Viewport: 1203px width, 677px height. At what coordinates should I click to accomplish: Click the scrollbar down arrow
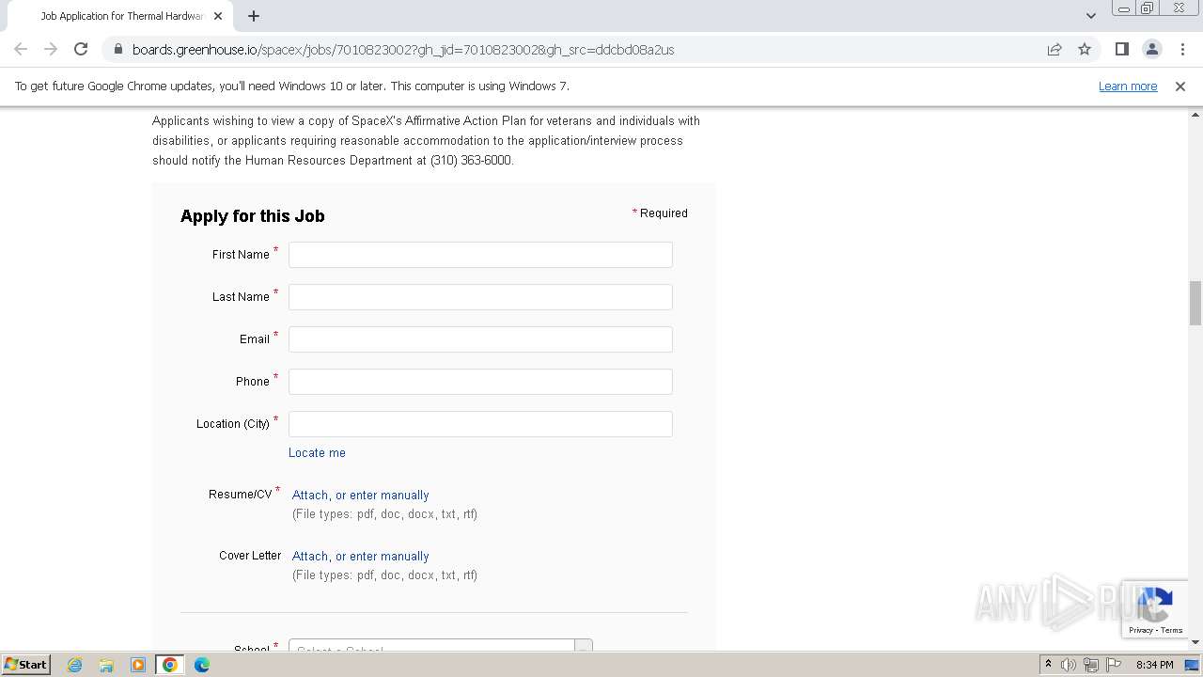[1195, 642]
